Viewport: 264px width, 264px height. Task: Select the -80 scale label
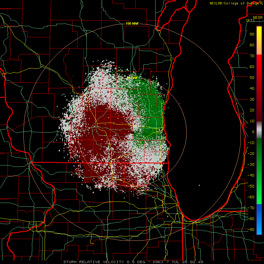click(x=251, y=219)
